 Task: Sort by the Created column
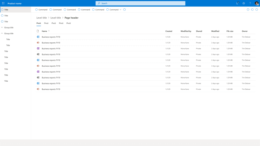coord(169,31)
